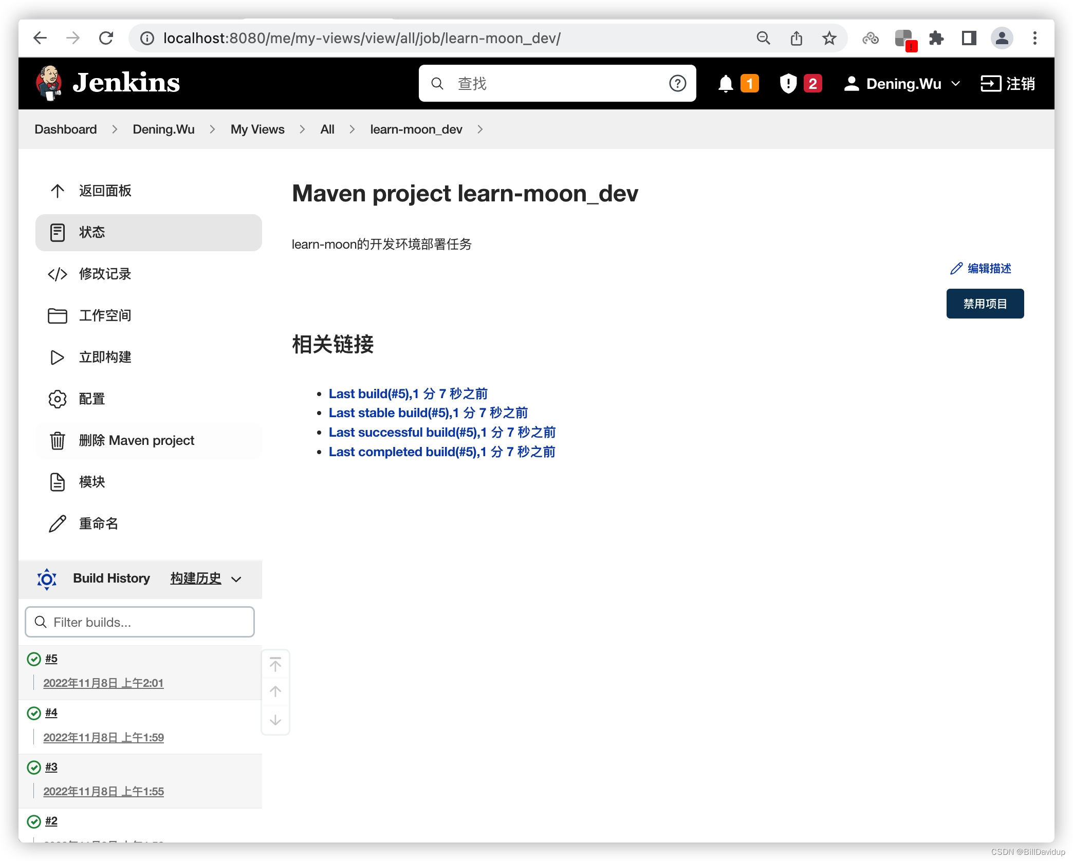This screenshot has width=1073, height=861.
Task: Click the 删除 Maven project trash icon
Action: pyautogui.click(x=57, y=439)
